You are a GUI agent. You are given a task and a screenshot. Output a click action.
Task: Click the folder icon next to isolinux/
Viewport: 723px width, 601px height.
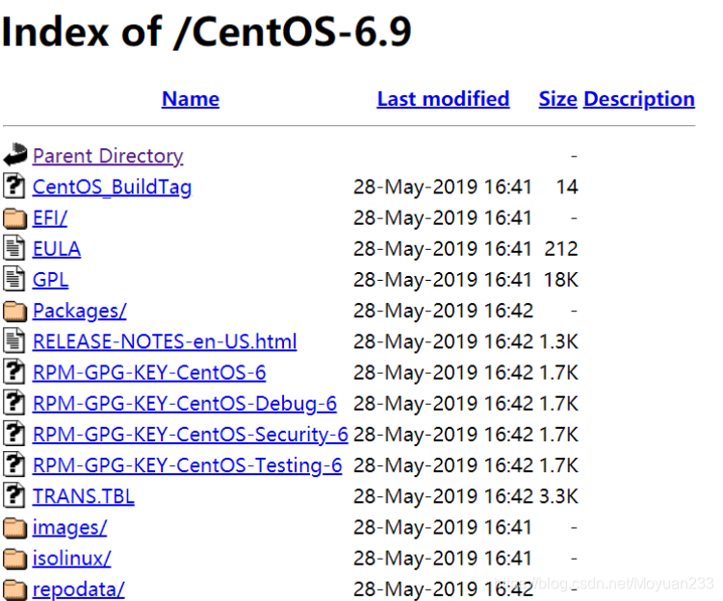coord(14,558)
